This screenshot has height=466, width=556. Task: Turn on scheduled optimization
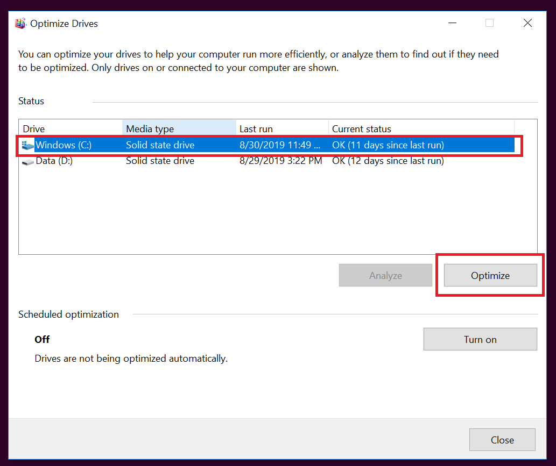[x=480, y=339]
